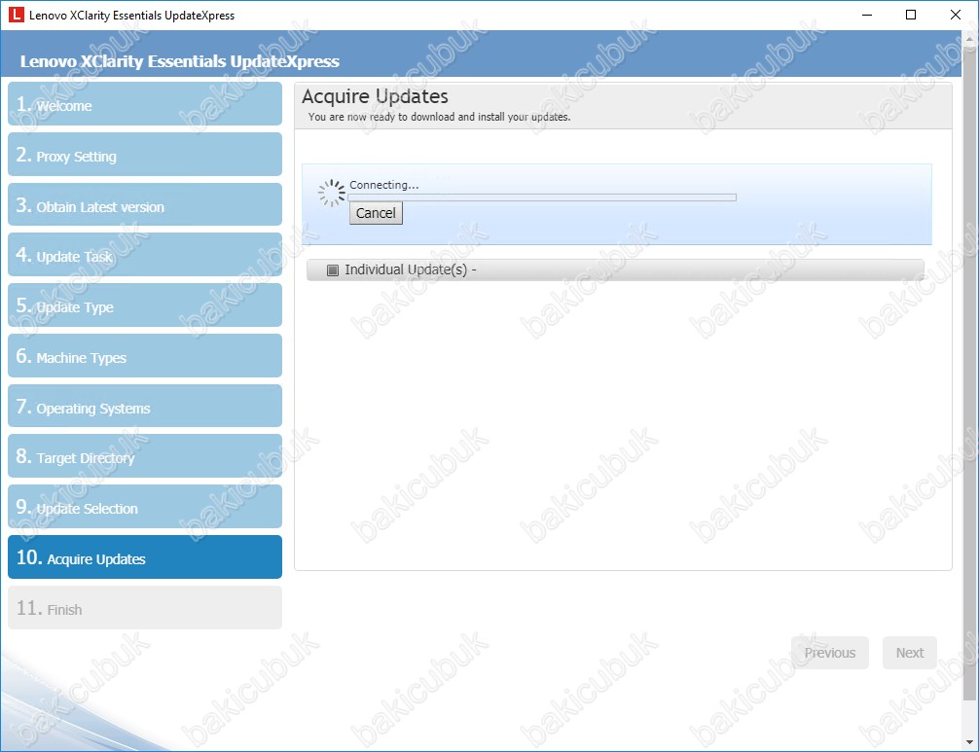Close the UpdateXpress window

click(x=956, y=15)
